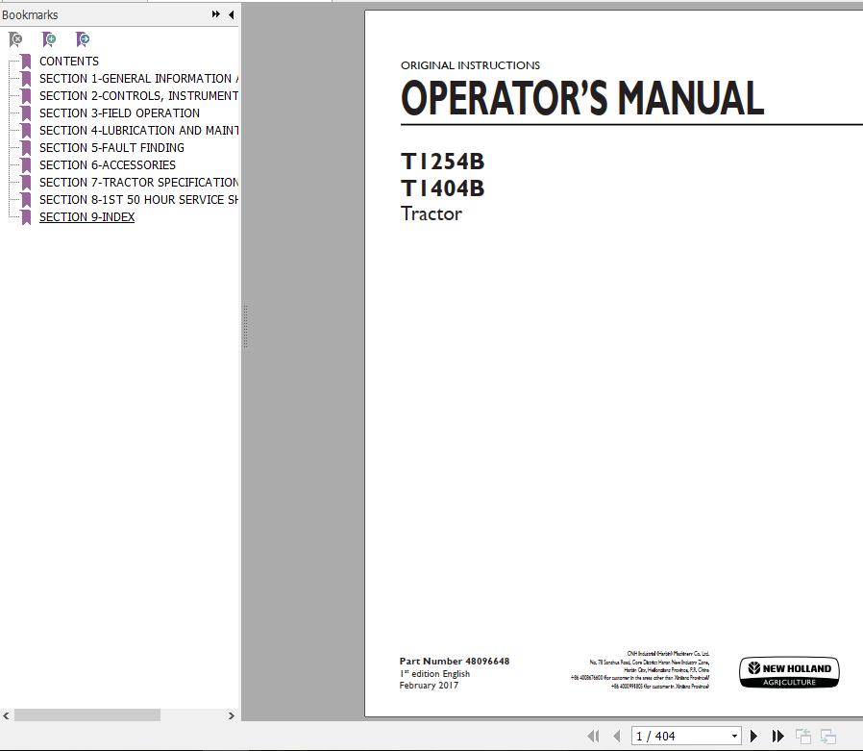Click the bookmark icon beside SECTION 5-FAULT FINDING

(26, 147)
